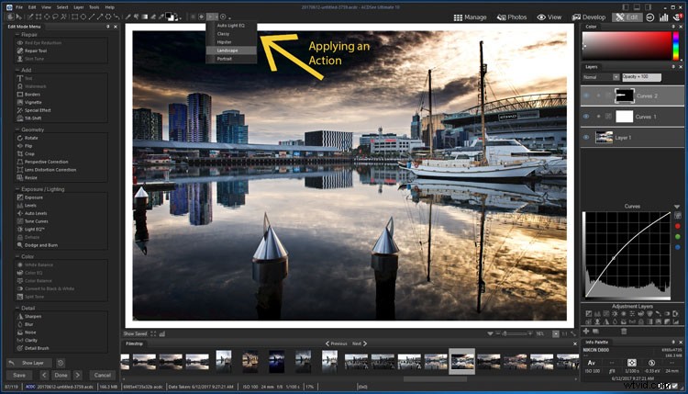The height and width of the screenshot is (394, 688).
Task: Open the Rotate tool
Action: click(30, 138)
